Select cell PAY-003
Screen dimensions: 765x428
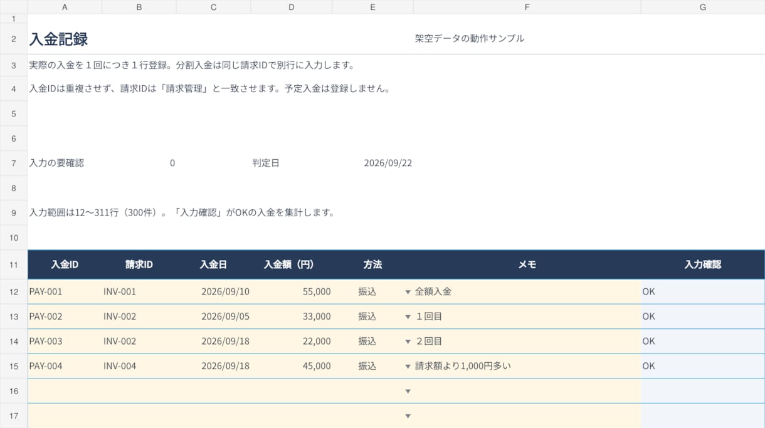[65, 341]
